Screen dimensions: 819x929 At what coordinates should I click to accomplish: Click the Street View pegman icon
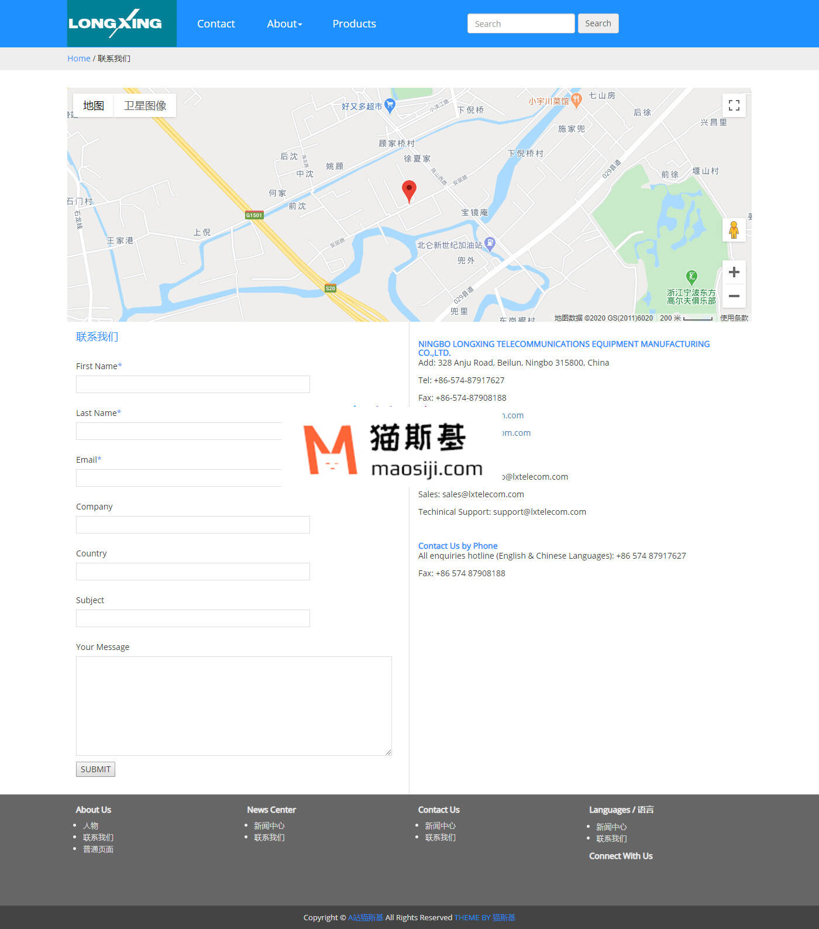pos(734,230)
